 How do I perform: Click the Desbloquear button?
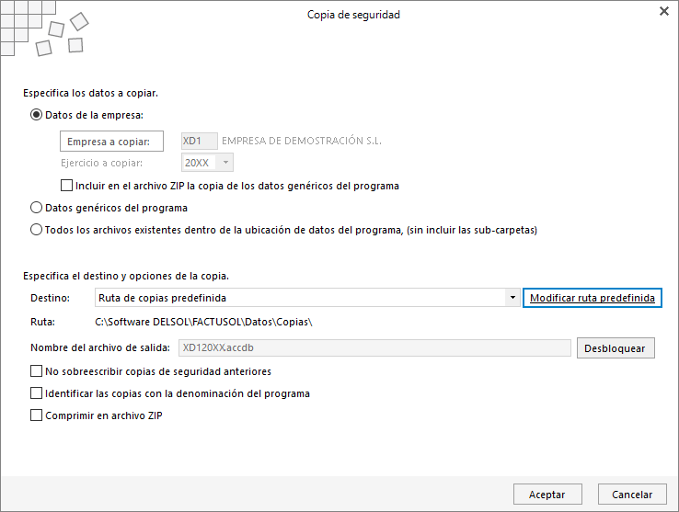[x=616, y=348]
